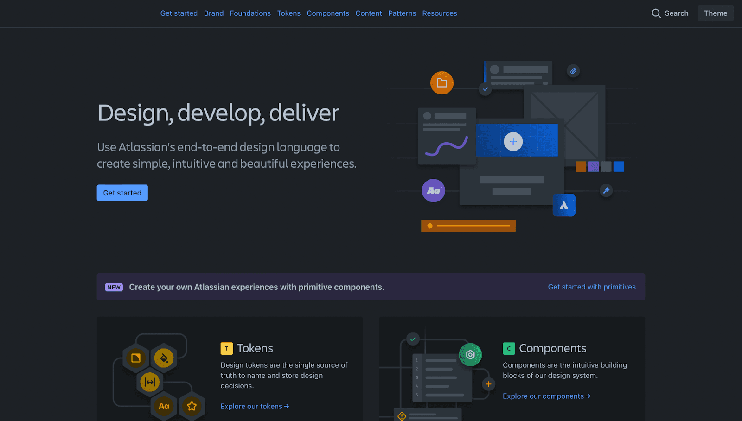The height and width of the screenshot is (421, 742).
Task: Click the blue color swatch in illustration
Action: 619,167
